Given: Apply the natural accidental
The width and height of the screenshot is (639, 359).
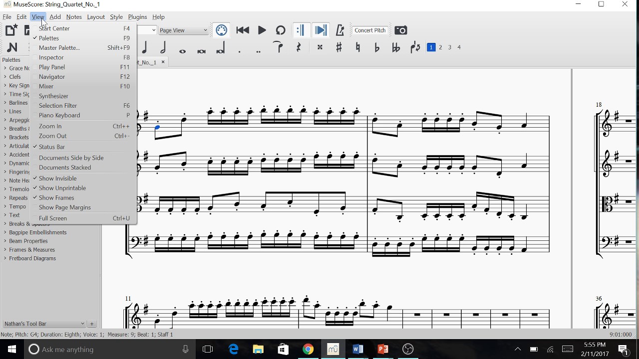Looking at the screenshot, I should click(358, 47).
